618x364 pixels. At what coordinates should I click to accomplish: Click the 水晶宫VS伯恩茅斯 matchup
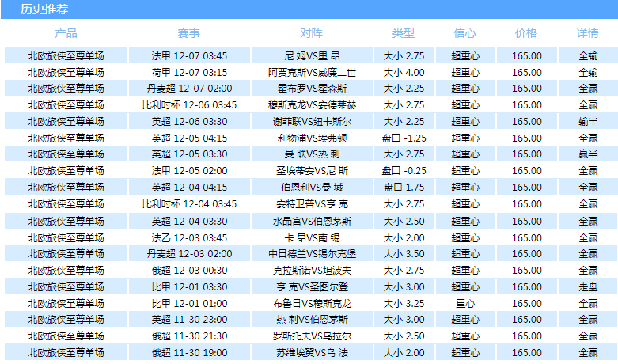312,221
